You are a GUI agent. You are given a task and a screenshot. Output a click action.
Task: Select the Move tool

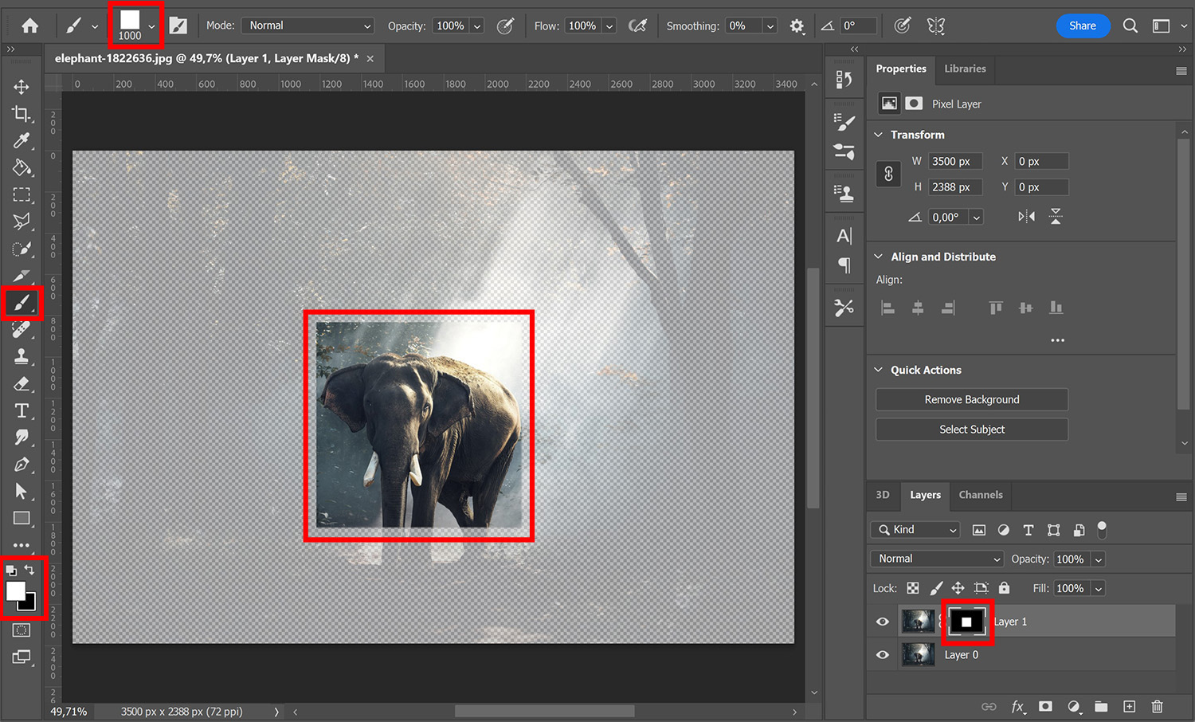click(x=22, y=87)
